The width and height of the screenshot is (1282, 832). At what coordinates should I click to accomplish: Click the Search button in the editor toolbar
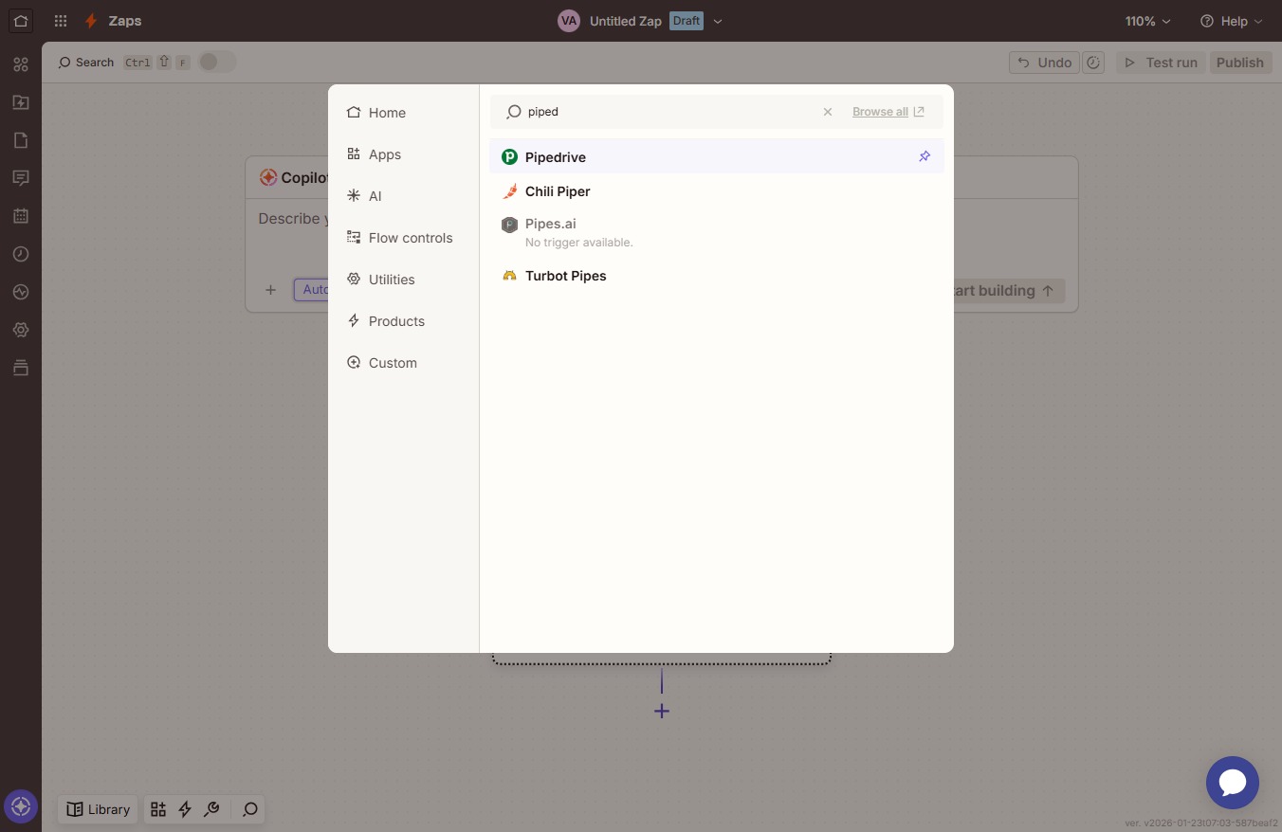(123, 63)
